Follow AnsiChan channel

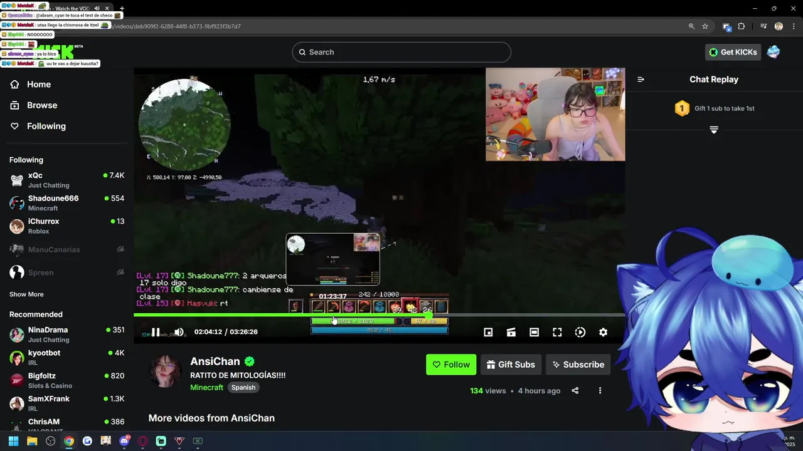pyautogui.click(x=451, y=365)
